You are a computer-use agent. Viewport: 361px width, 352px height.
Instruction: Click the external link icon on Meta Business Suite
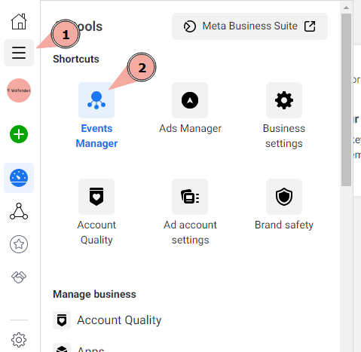310,26
